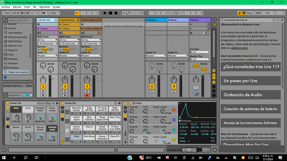The height and width of the screenshot is (161, 287).
Task: Adjust the Master track volume fader
Action: [x=205, y=78]
